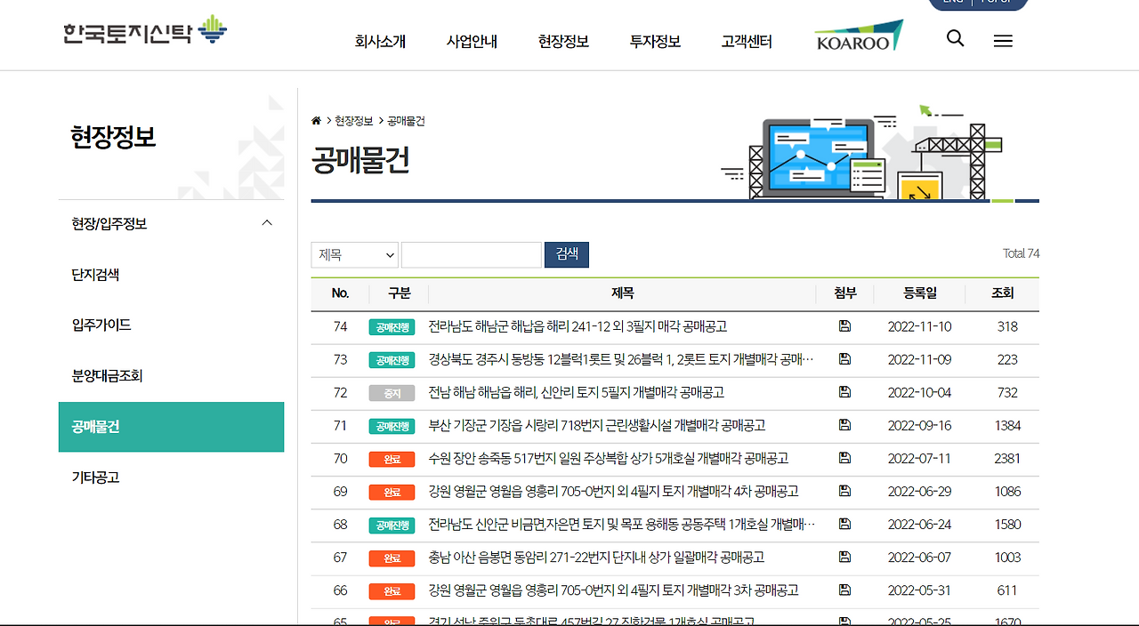This screenshot has height=626, width=1139.
Task: Click the 중지 status badge on row 72
Action: click(398, 392)
